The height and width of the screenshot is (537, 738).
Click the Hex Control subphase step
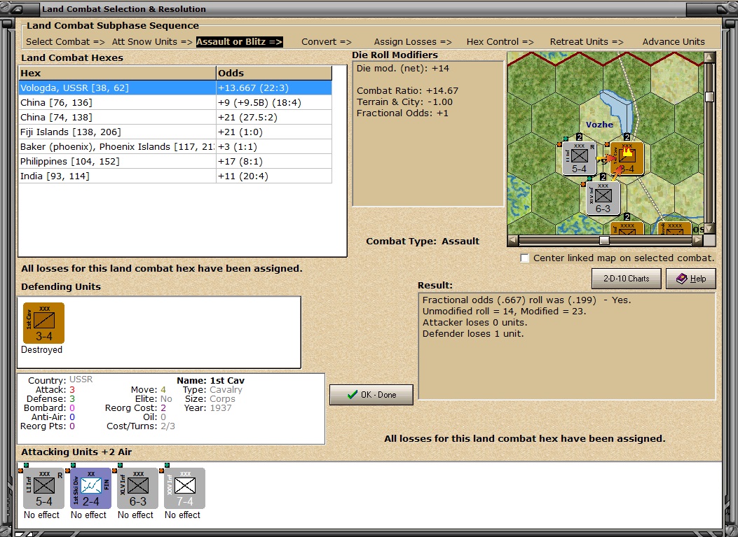(x=500, y=41)
